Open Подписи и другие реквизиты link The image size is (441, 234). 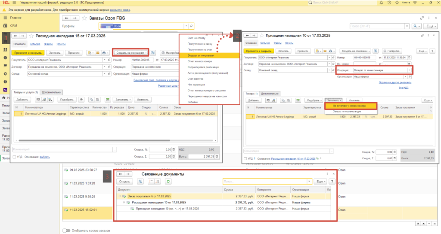[x=395, y=82]
